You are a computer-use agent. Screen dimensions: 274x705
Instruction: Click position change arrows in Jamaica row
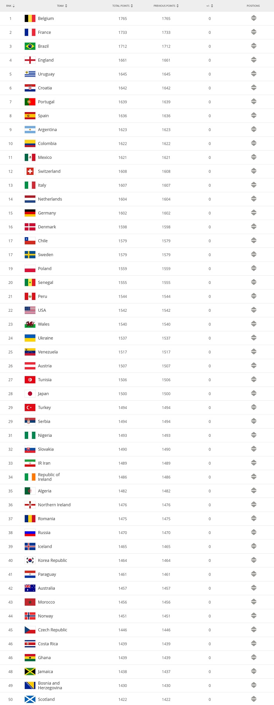point(254,672)
